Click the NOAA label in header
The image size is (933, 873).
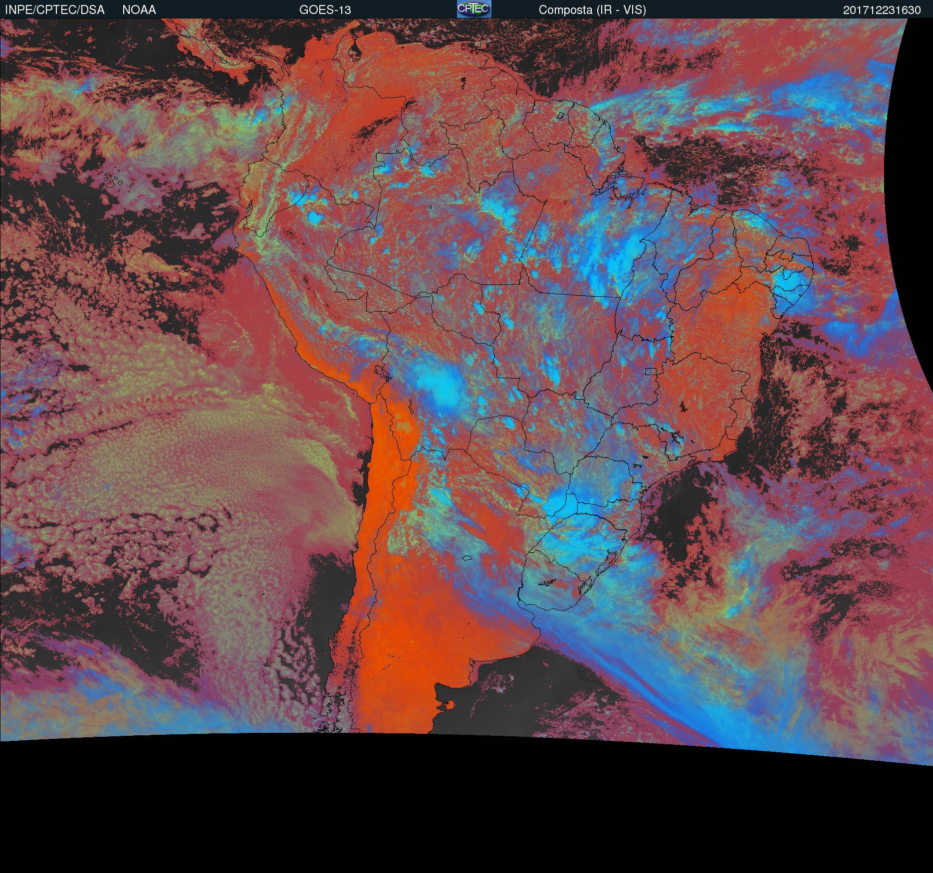[139, 10]
